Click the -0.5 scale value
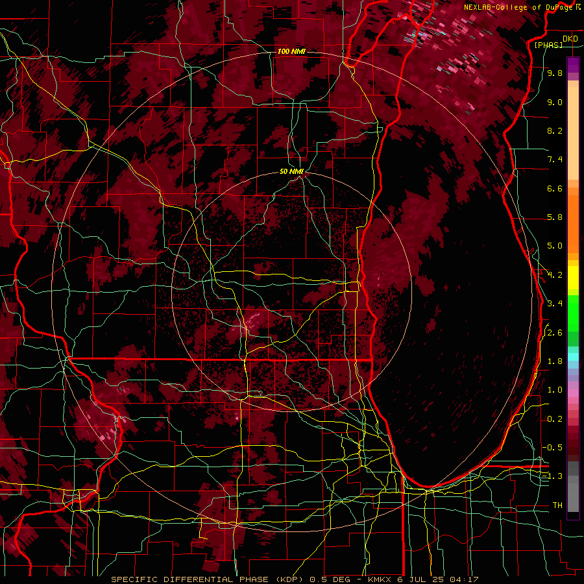This screenshot has width=584, height=584. 552,448
